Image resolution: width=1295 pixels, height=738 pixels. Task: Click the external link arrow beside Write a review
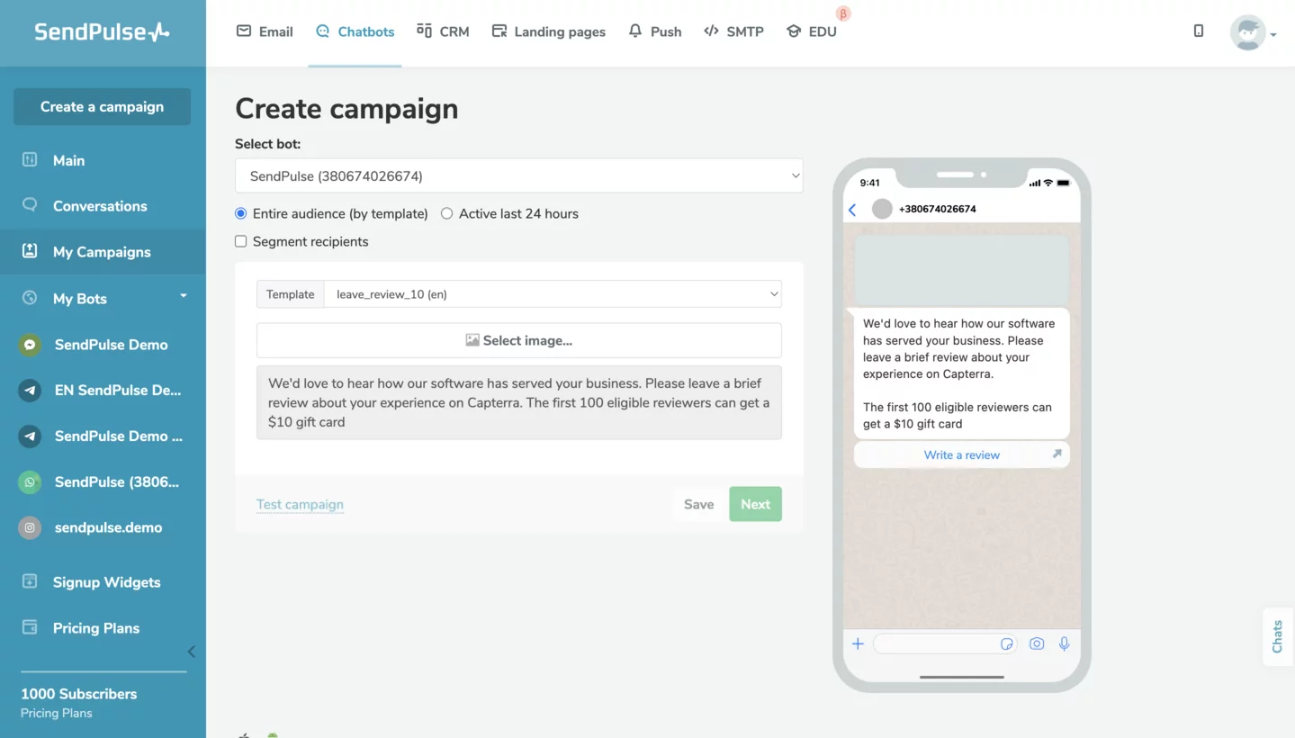(x=1057, y=454)
